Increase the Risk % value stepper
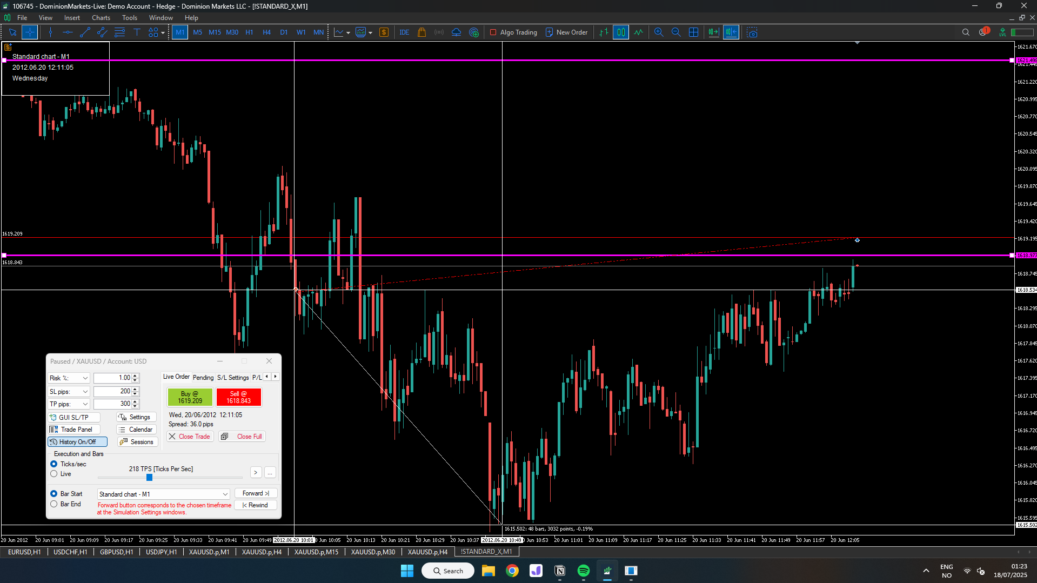This screenshot has width=1037, height=583. click(x=136, y=376)
